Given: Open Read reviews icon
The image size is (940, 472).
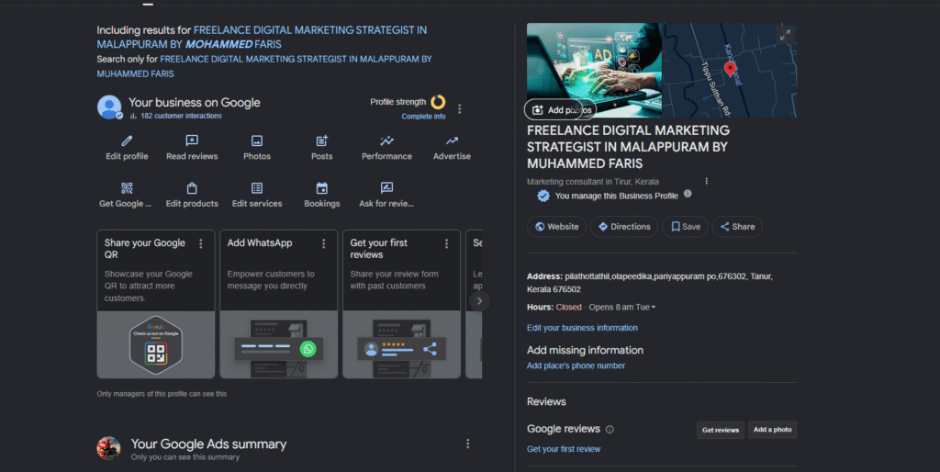Looking at the screenshot, I should (192, 141).
